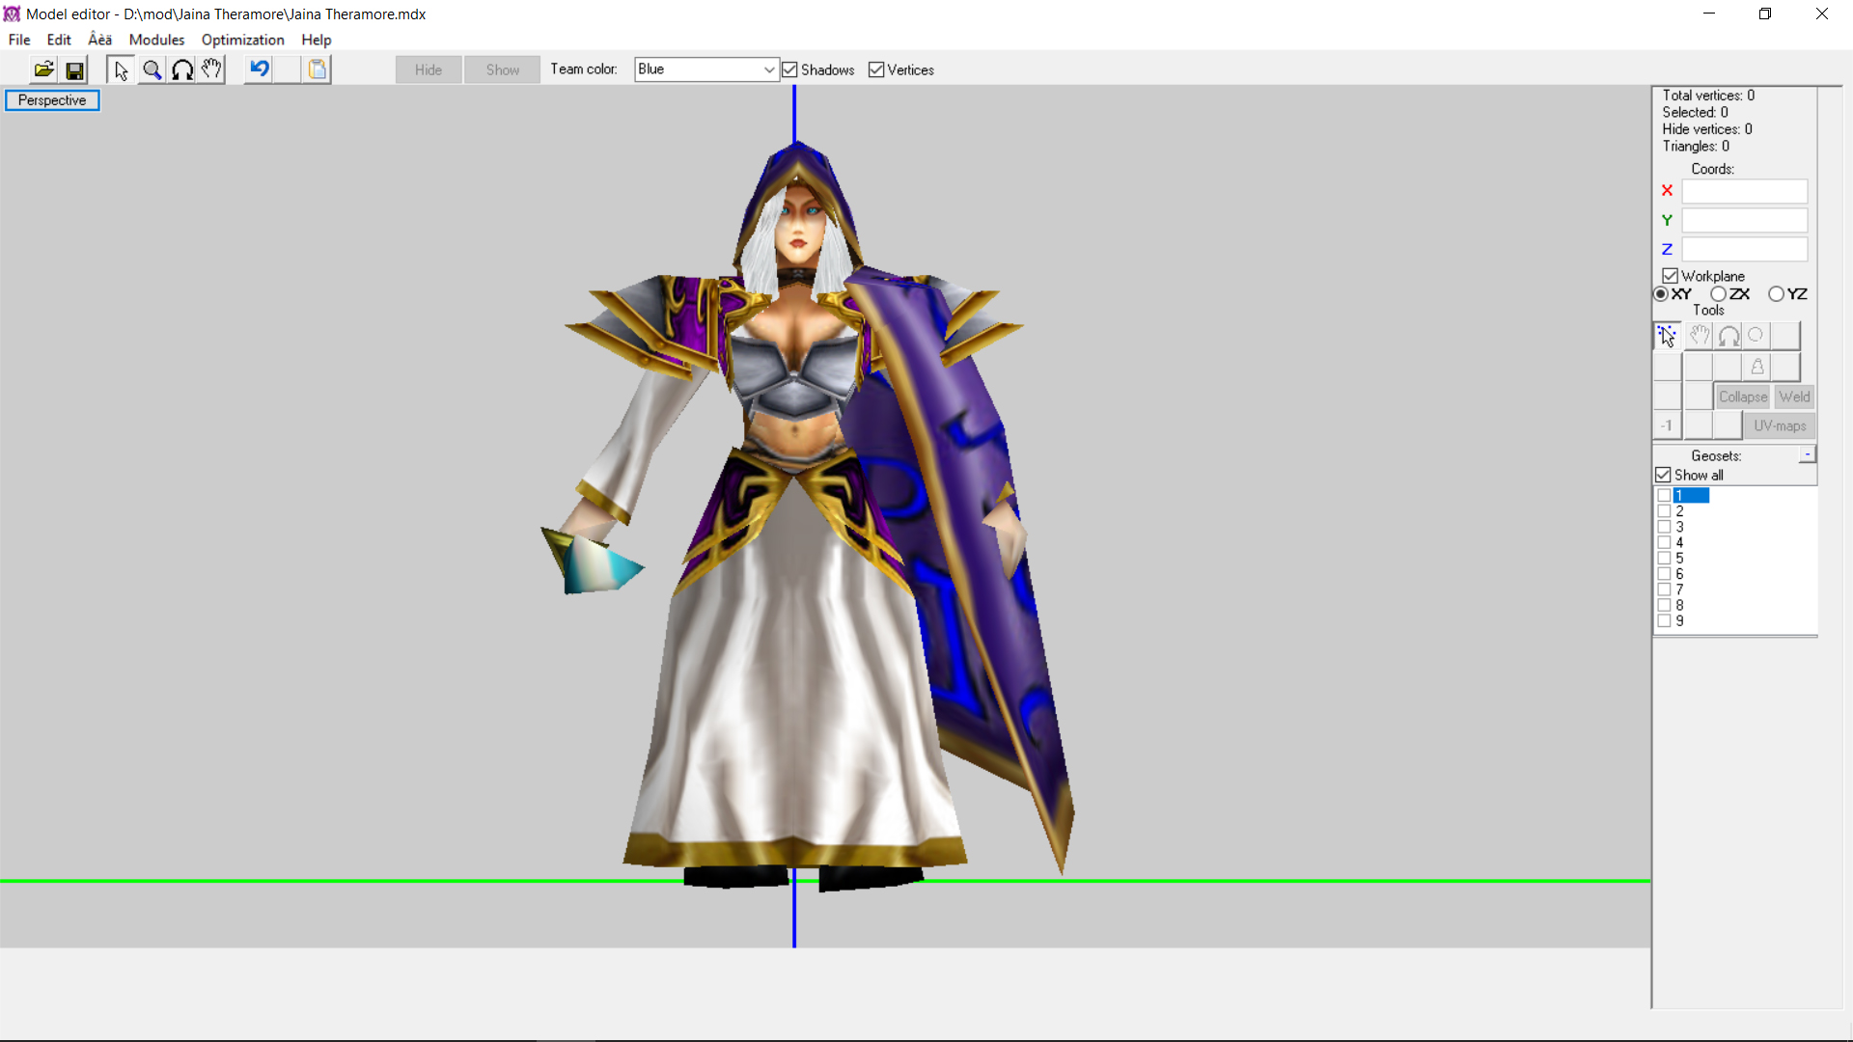Save the model with the floppy disk icon
1853x1042 pixels.
74,69
